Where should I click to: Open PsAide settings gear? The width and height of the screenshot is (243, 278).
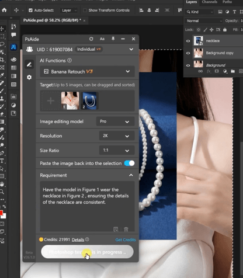[x=29, y=77]
